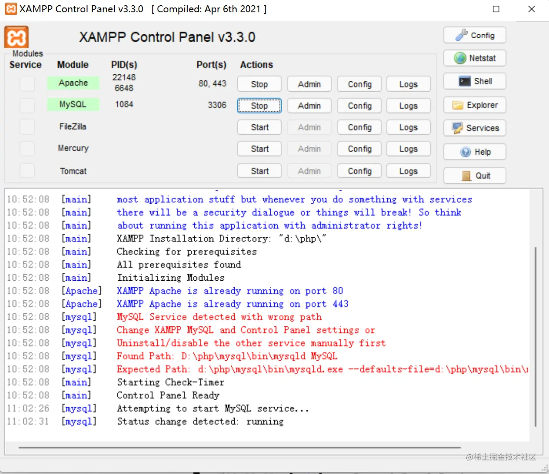Screen dimensions: 549x474
Task: Open Netstat with the globe icon
Action: click(475, 58)
